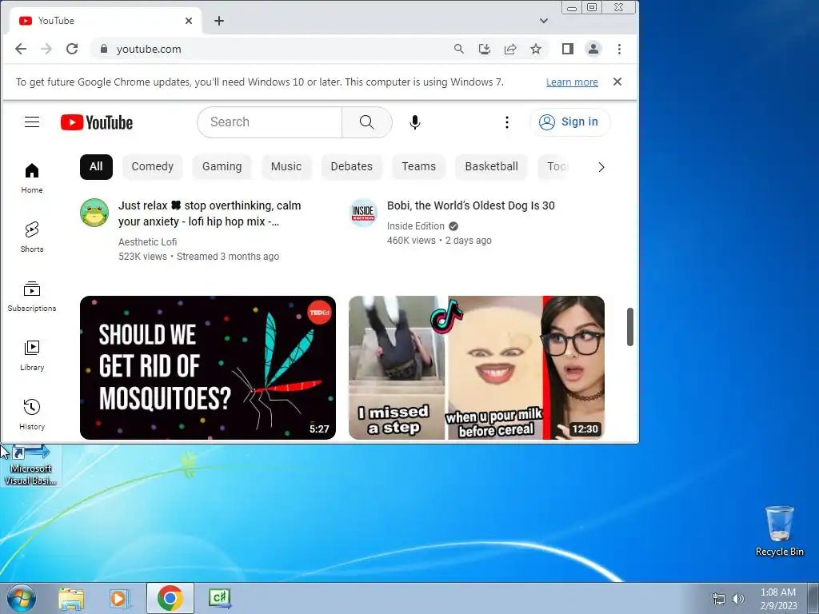Click the YouTube logo
Image resolution: width=819 pixels, height=614 pixels.
(97, 122)
